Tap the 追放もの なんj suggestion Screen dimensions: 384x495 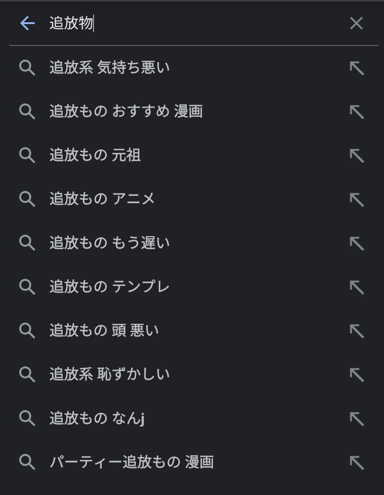(x=97, y=418)
